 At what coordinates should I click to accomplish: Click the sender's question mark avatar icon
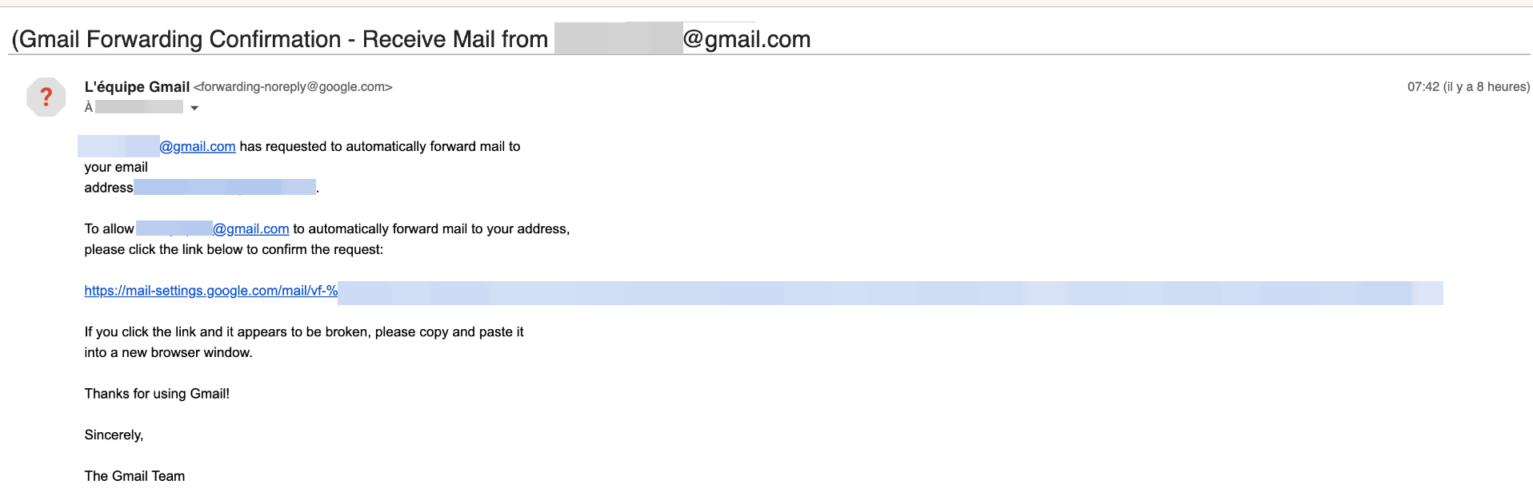pyautogui.click(x=46, y=97)
